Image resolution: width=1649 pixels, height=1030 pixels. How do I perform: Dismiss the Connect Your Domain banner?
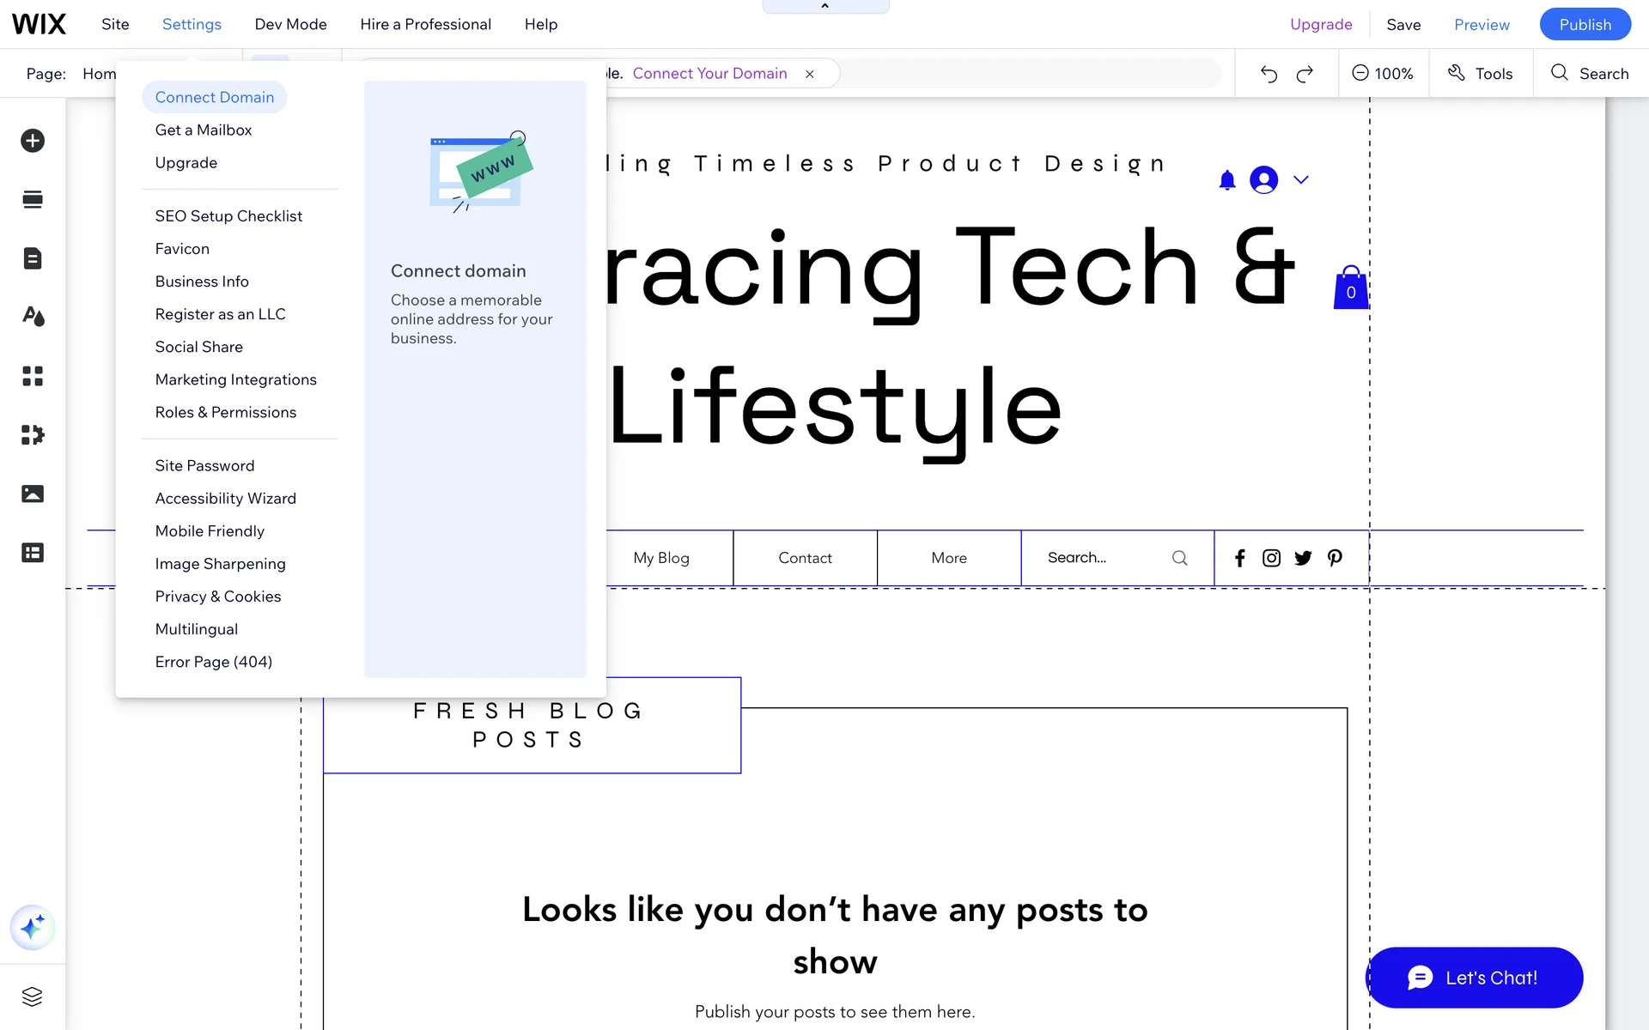[x=809, y=74]
